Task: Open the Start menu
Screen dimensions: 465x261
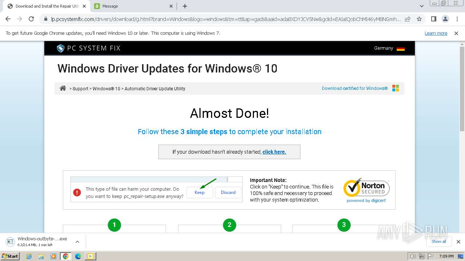Action: [10, 256]
